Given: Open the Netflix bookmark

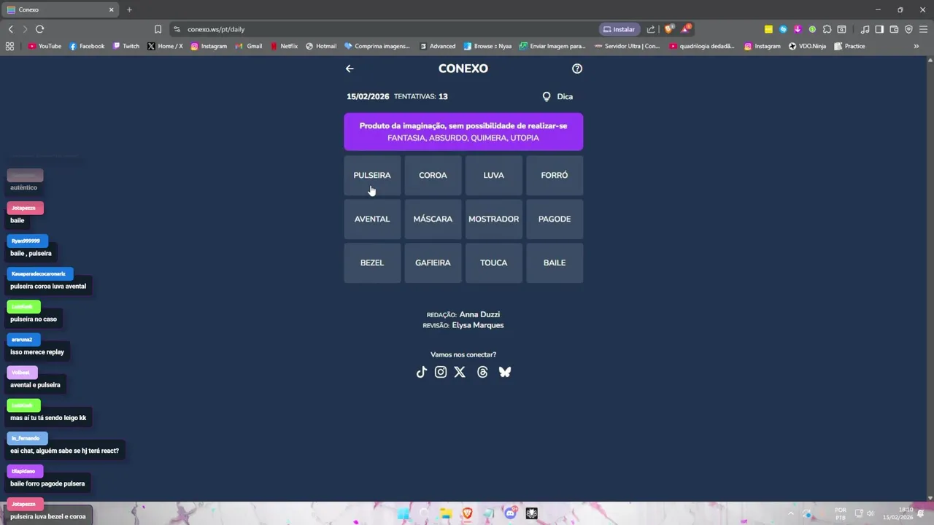Looking at the screenshot, I should [x=284, y=46].
